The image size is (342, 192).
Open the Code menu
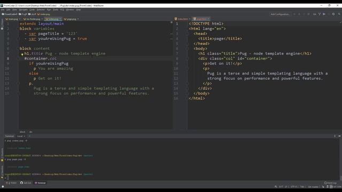[32, 10]
